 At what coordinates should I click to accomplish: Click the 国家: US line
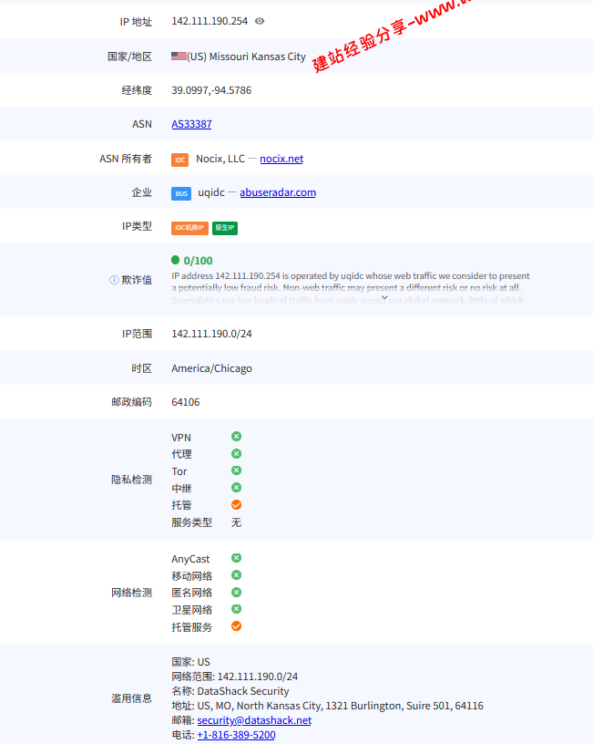coord(190,662)
